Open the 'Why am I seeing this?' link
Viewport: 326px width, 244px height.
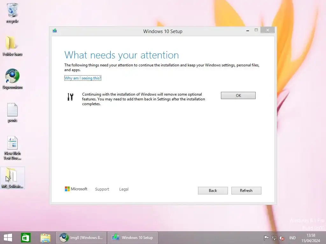pyautogui.click(x=83, y=78)
